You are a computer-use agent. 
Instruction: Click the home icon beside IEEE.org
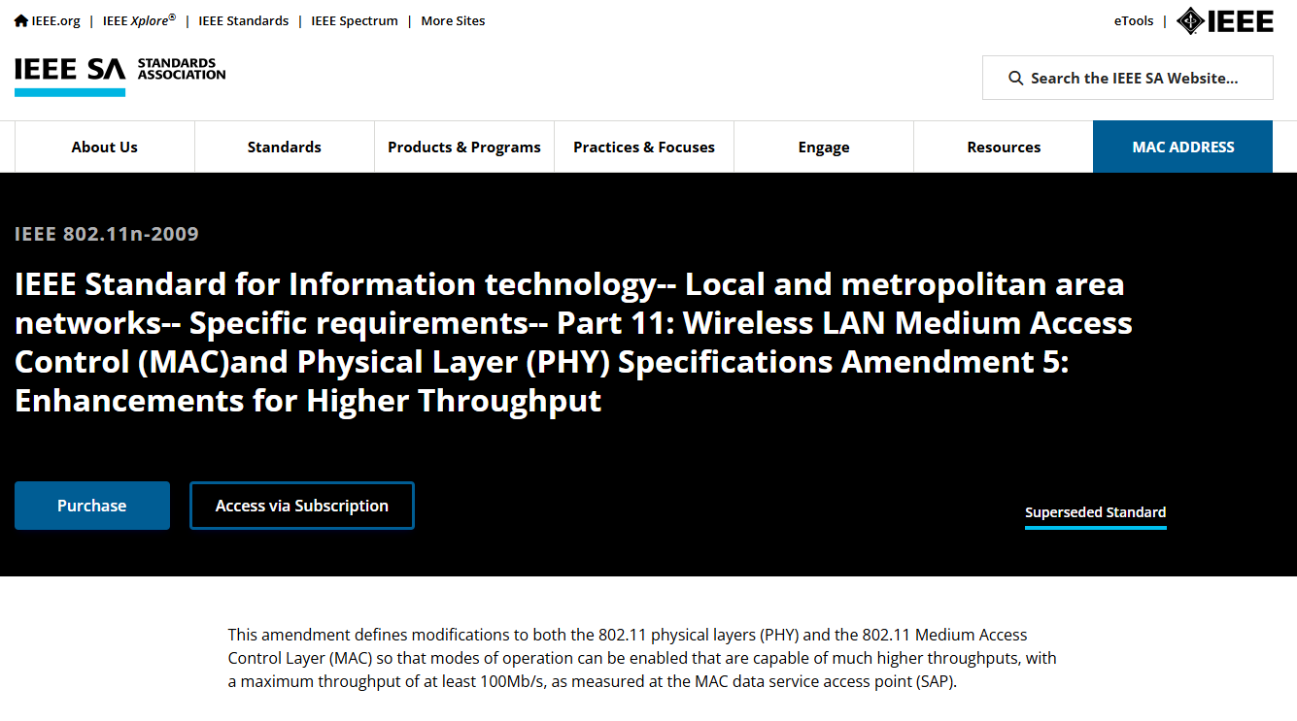(x=21, y=20)
